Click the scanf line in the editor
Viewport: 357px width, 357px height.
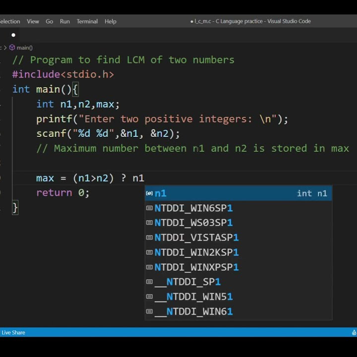[x=108, y=134]
